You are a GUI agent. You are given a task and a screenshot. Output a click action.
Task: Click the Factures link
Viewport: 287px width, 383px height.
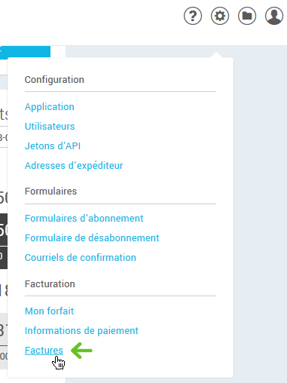[x=44, y=351]
